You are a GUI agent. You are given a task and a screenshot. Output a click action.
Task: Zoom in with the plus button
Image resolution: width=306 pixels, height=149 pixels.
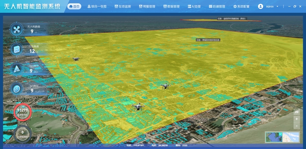click(297, 119)
